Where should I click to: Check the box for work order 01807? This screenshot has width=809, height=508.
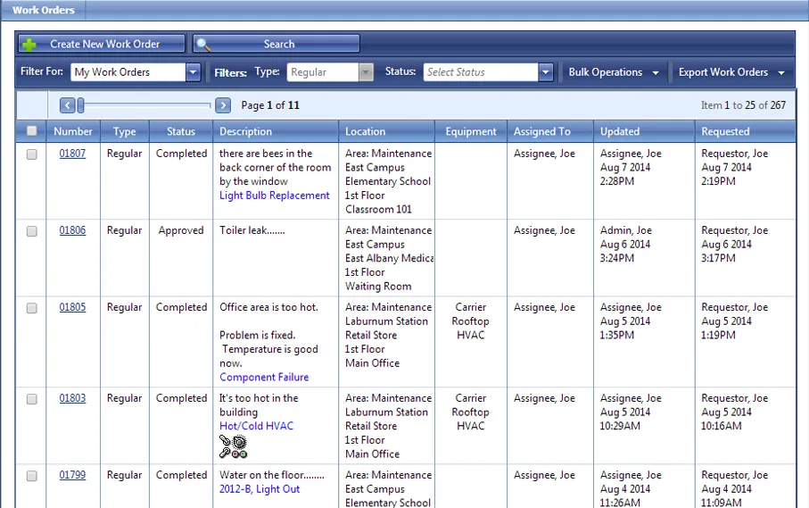coord(32,154)
